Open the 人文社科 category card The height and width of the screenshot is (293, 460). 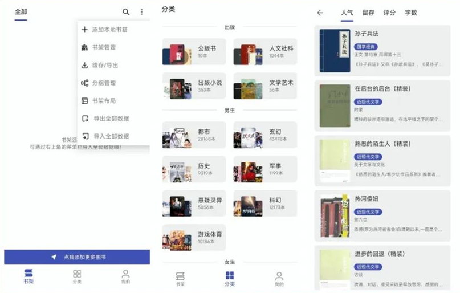click(265, 52)
